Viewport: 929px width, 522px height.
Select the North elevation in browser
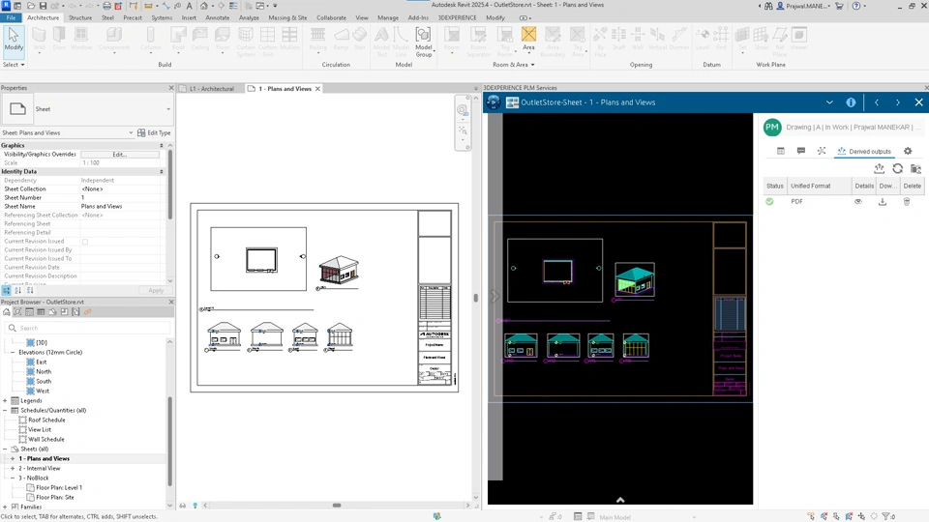click(44, 371)
